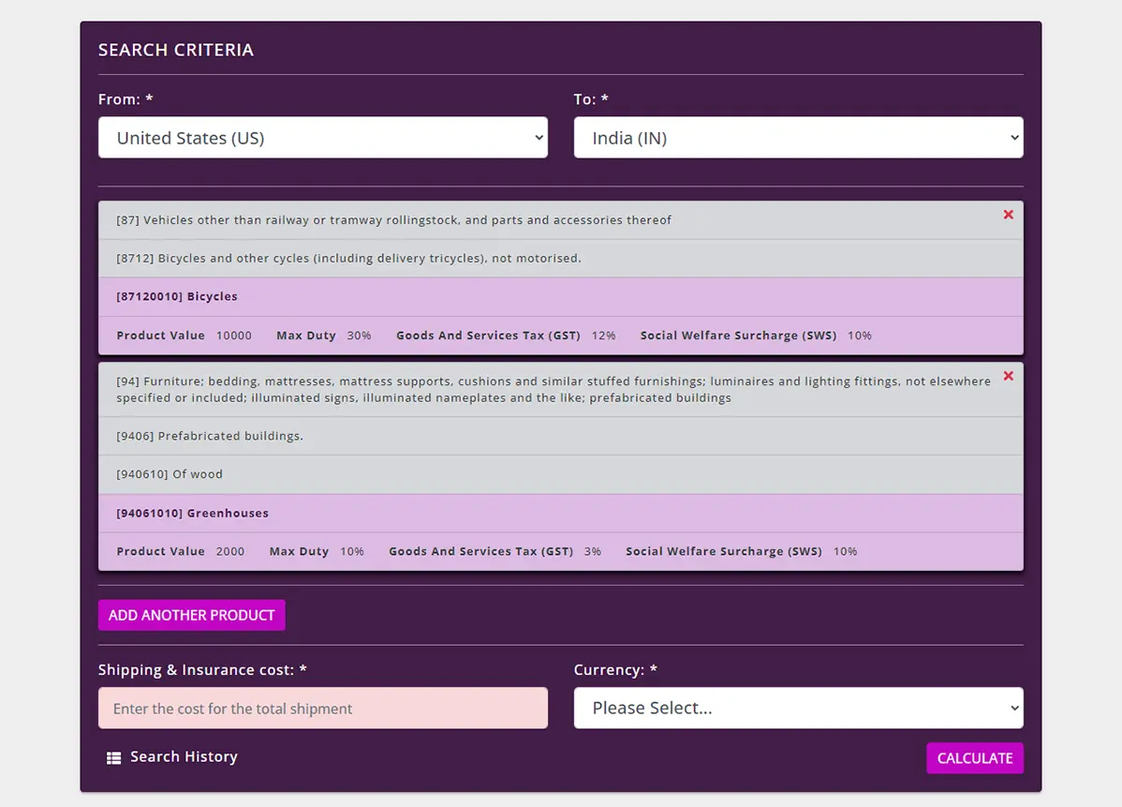Click Bicycles Social Welfare Surcharge label
Screen dimensions: 1122x807
tap(738, 336)
